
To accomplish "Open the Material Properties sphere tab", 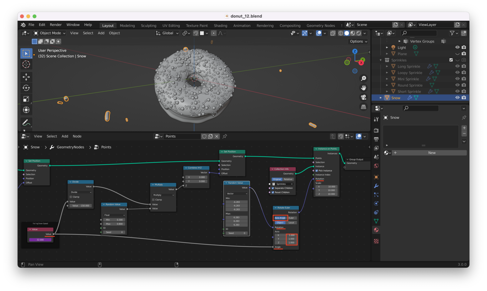I will [376, 230].
